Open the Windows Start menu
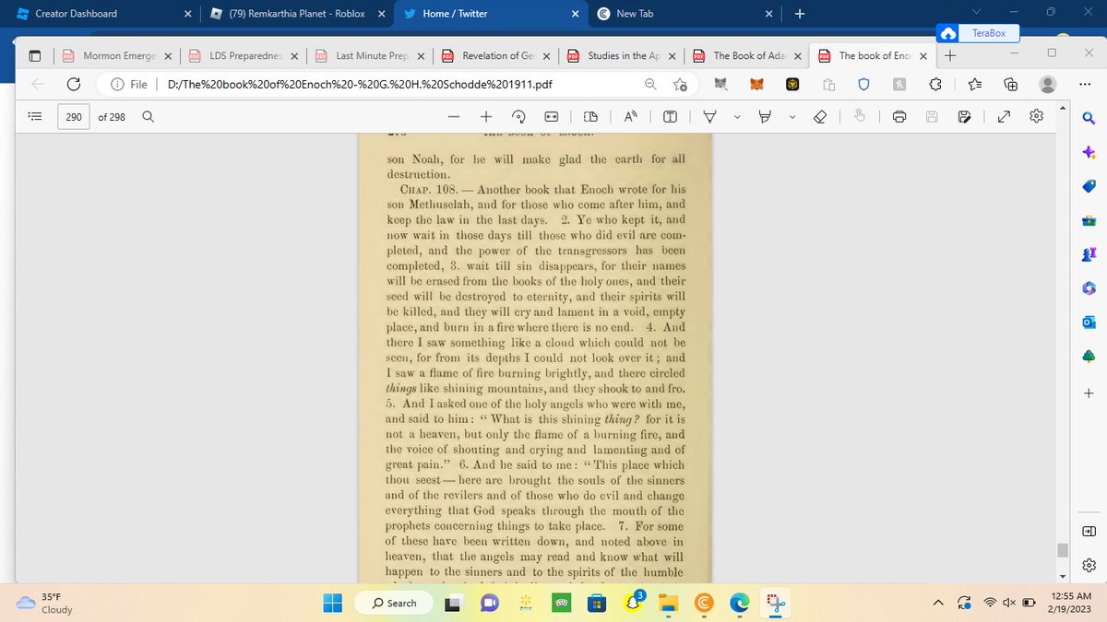1107x622 pixels. 333,604
